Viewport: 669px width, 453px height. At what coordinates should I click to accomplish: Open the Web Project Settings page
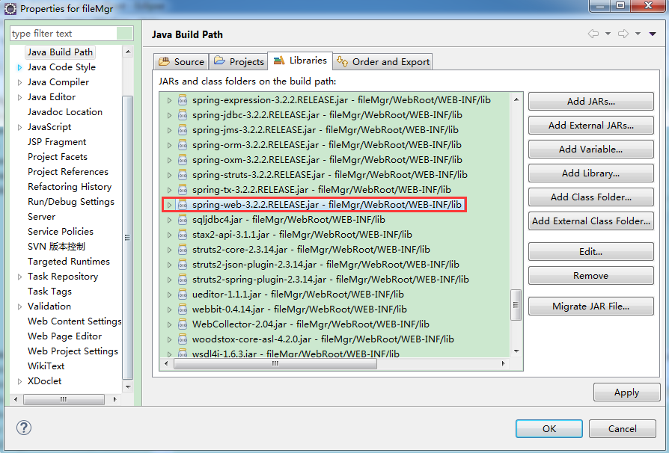[x=73, y=351]
